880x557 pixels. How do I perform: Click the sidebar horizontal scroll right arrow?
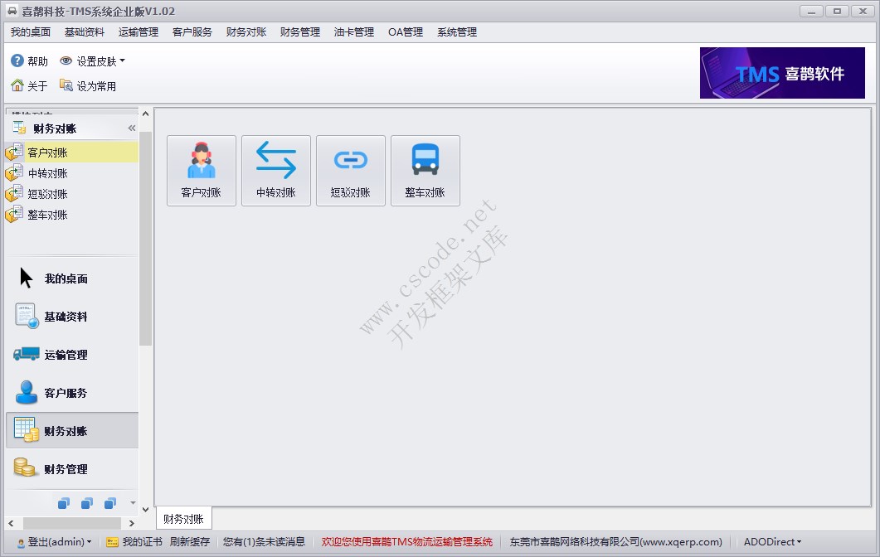click(132, 523)
